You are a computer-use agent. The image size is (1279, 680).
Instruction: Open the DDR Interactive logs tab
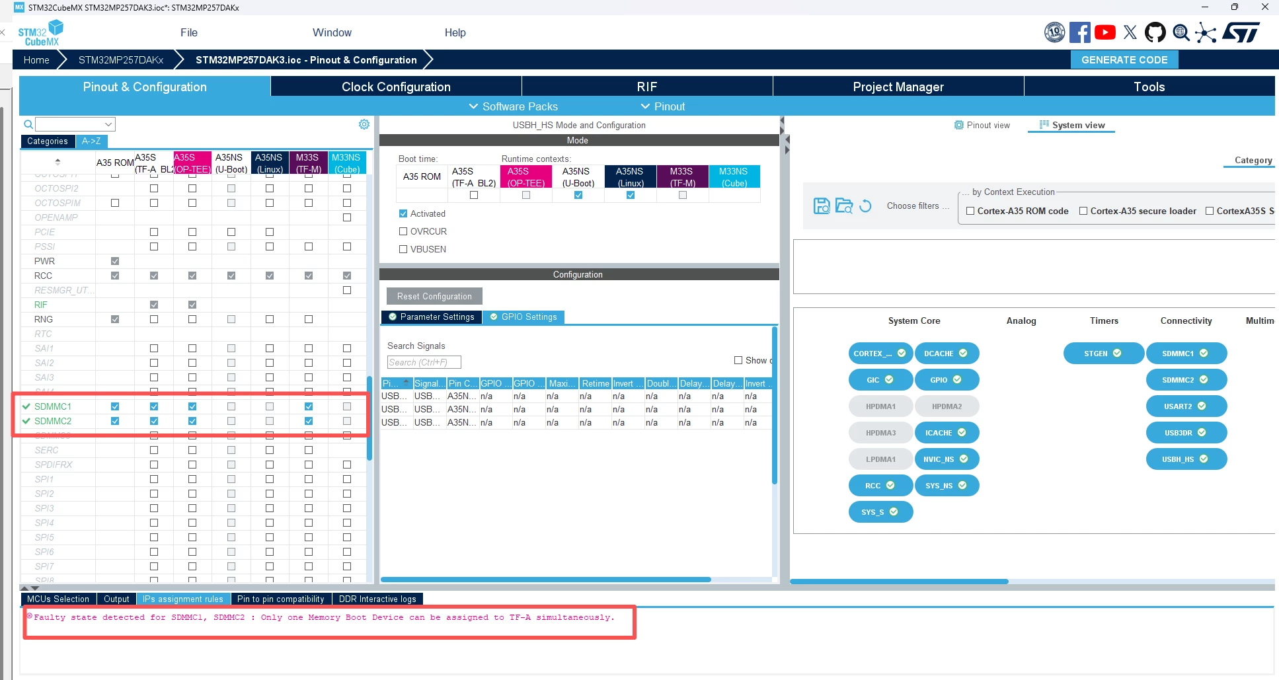click(377, 599)
